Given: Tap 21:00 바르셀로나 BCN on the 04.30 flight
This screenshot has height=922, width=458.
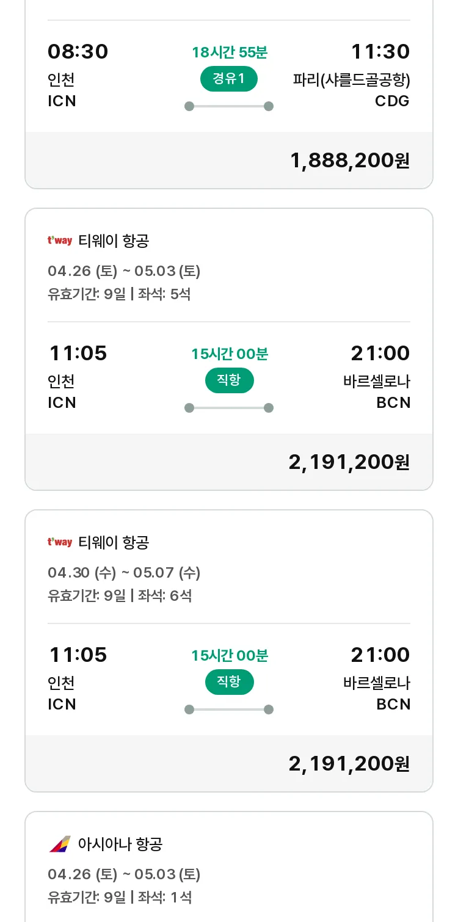Looking at the screenshot, I should click(x=377, y=679).
